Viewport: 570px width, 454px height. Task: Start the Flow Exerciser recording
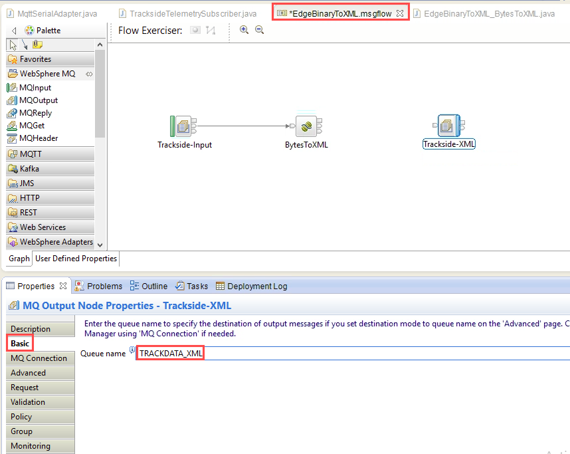click(x=195, y=30)
